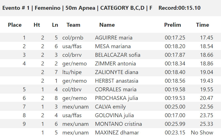Image resolution: width=221 pixels, height=140 pixels.
Task: Select the name AGUIRRE maria
Action: pyautogui.click(x=114, y=38)
